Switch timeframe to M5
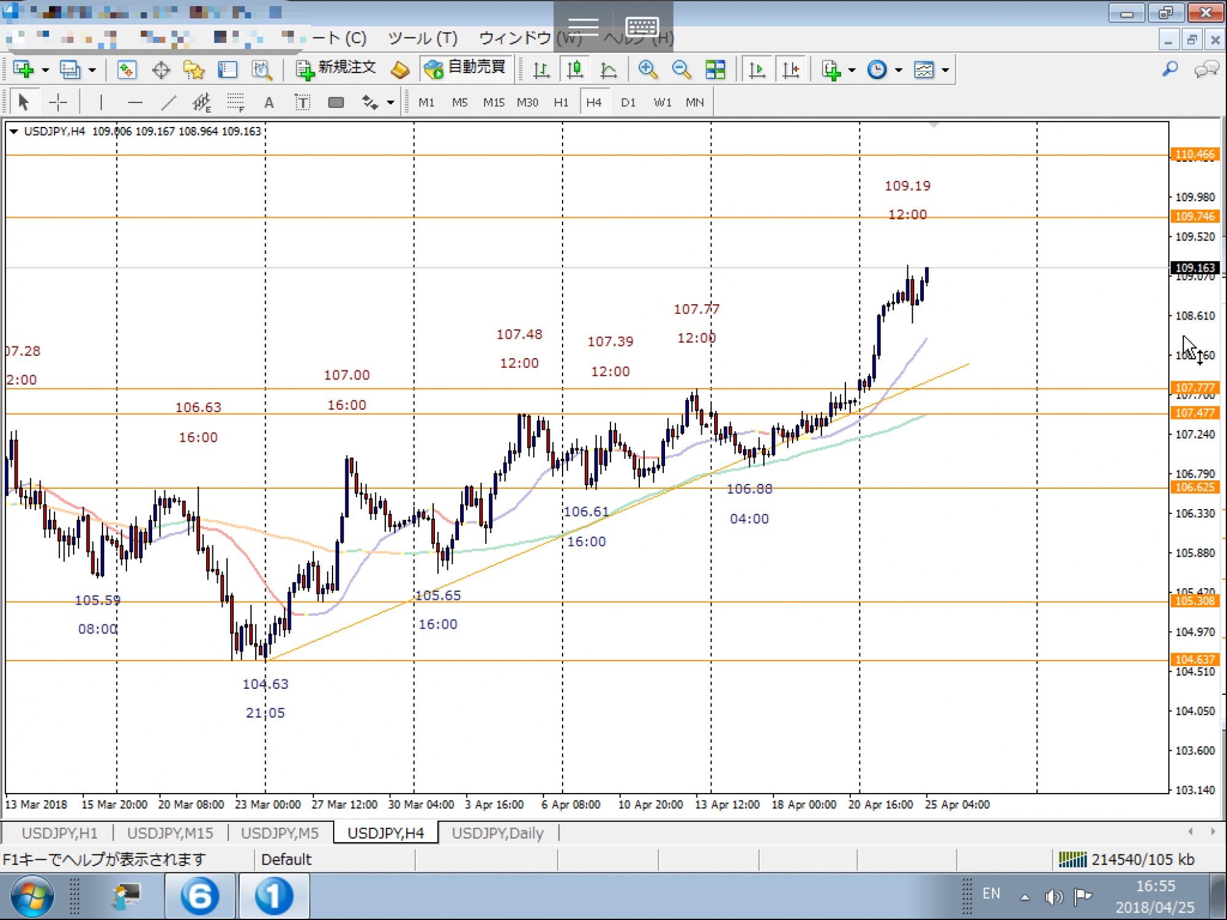The width and height of the screenshot is (1227, 920). (x=460, y=102)
